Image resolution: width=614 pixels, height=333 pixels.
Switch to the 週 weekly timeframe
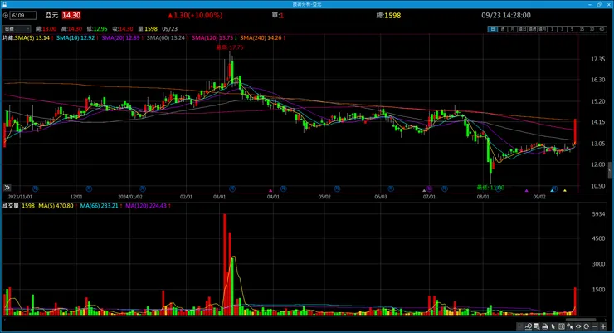(x=503, y=29)
